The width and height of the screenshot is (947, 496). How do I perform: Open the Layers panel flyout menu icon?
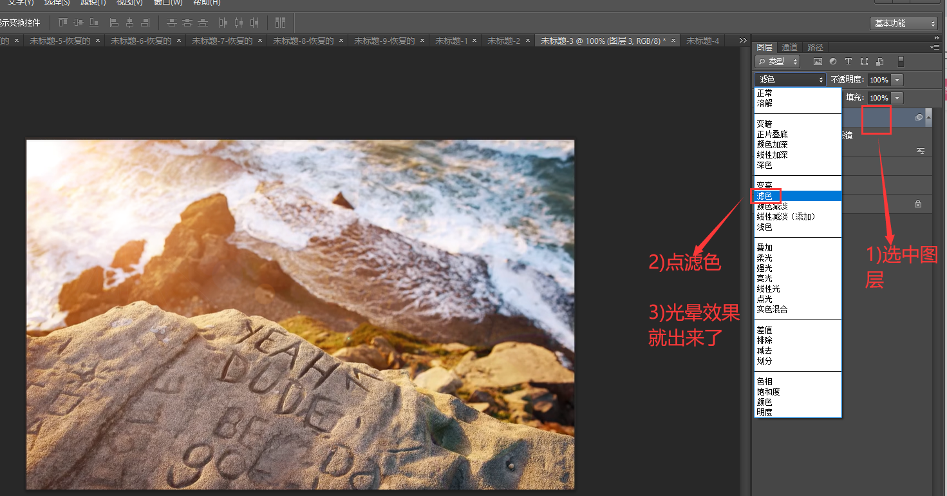point(935,47)
